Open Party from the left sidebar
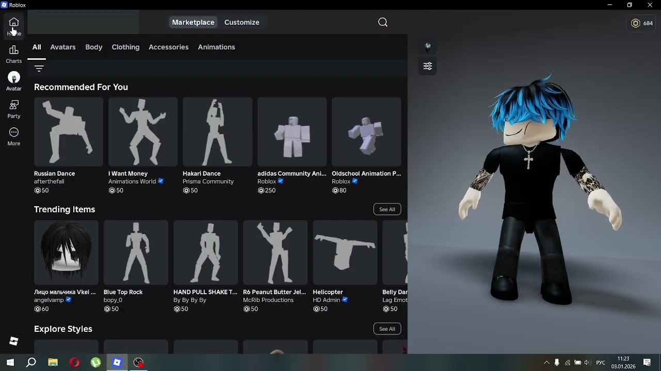 [x=14, y=109]
